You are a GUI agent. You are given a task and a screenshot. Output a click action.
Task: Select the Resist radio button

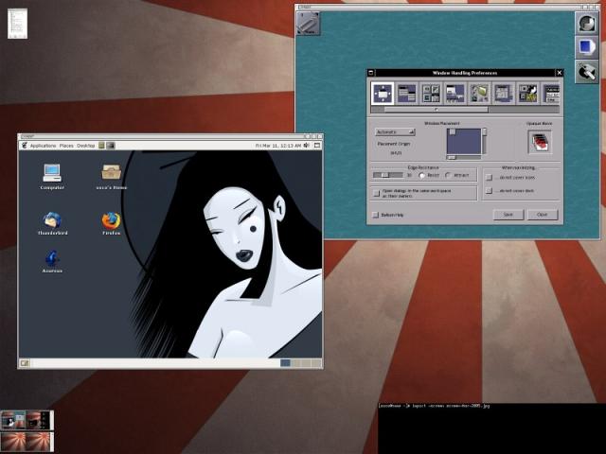click(422, 175)
